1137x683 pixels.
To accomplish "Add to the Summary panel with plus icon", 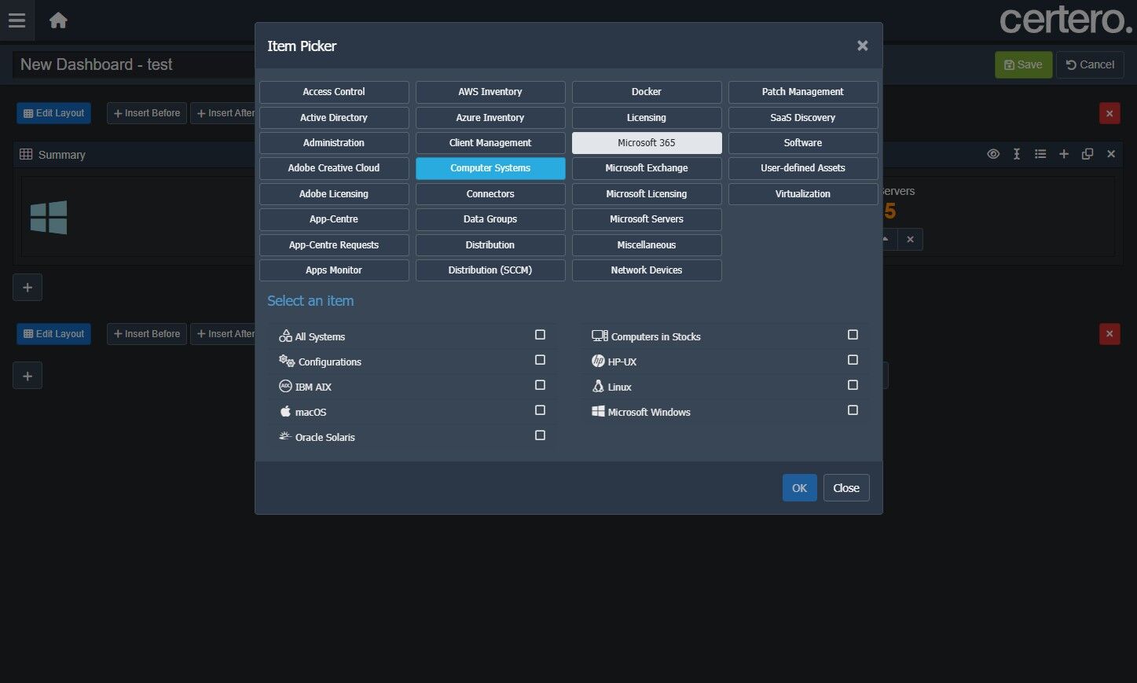I will point(1064,154).
